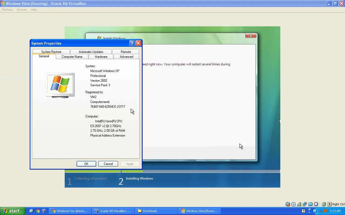The width and height of the screenshot is (345, 215).
Task: Switch to Windows7-iso Chrome taskbar window
Action: tap(70, 211)
